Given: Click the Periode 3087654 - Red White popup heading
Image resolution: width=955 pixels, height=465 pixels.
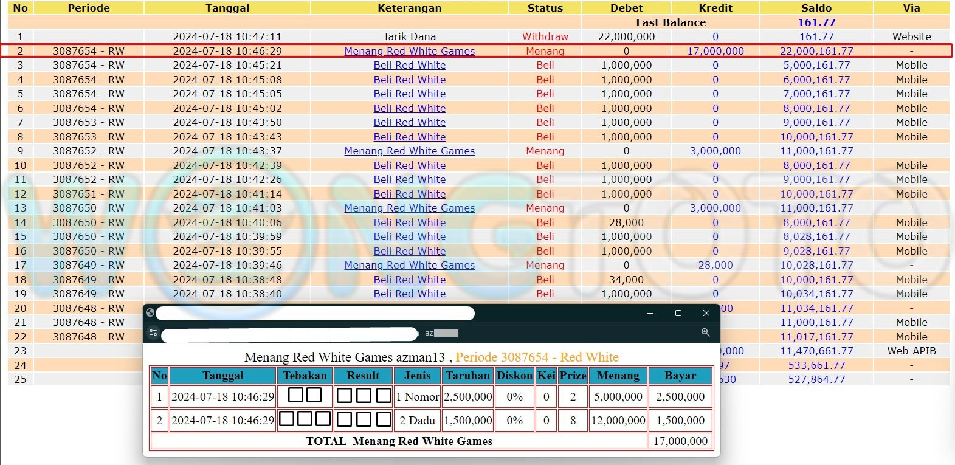Looking at the screenshot, I should tap(537, 357).
